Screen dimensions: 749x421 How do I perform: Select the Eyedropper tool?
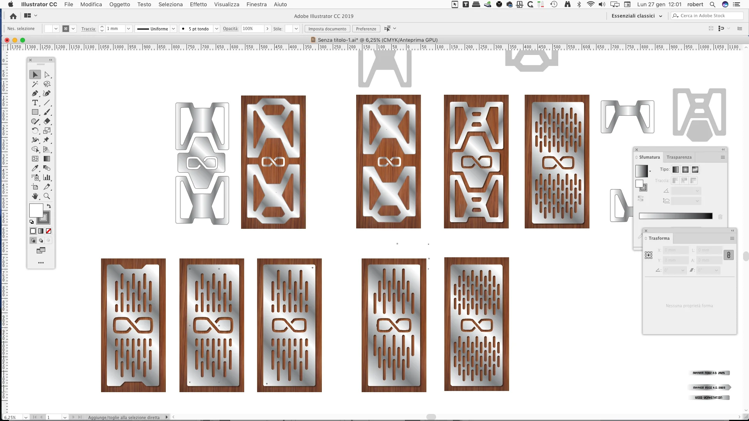[35, 168]
